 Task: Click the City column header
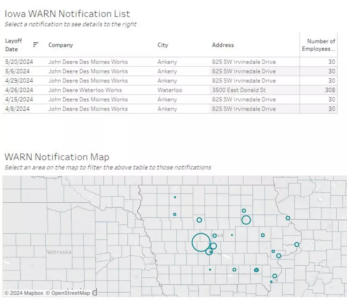[x=163, y=45]
